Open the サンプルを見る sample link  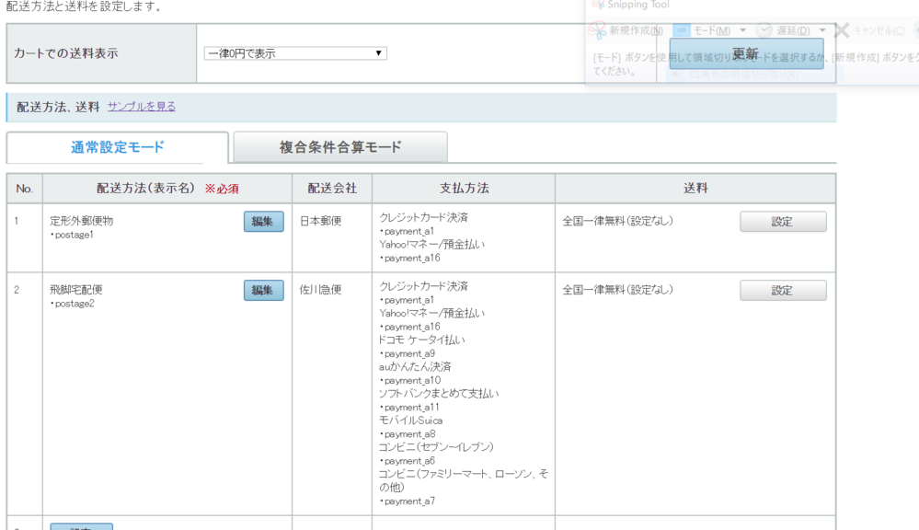pos(142,107)
